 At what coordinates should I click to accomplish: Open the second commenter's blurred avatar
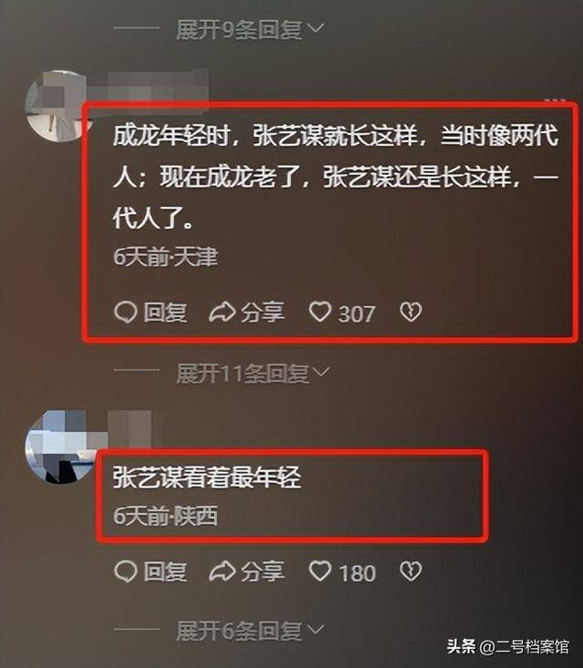click(x=56, y=447)
